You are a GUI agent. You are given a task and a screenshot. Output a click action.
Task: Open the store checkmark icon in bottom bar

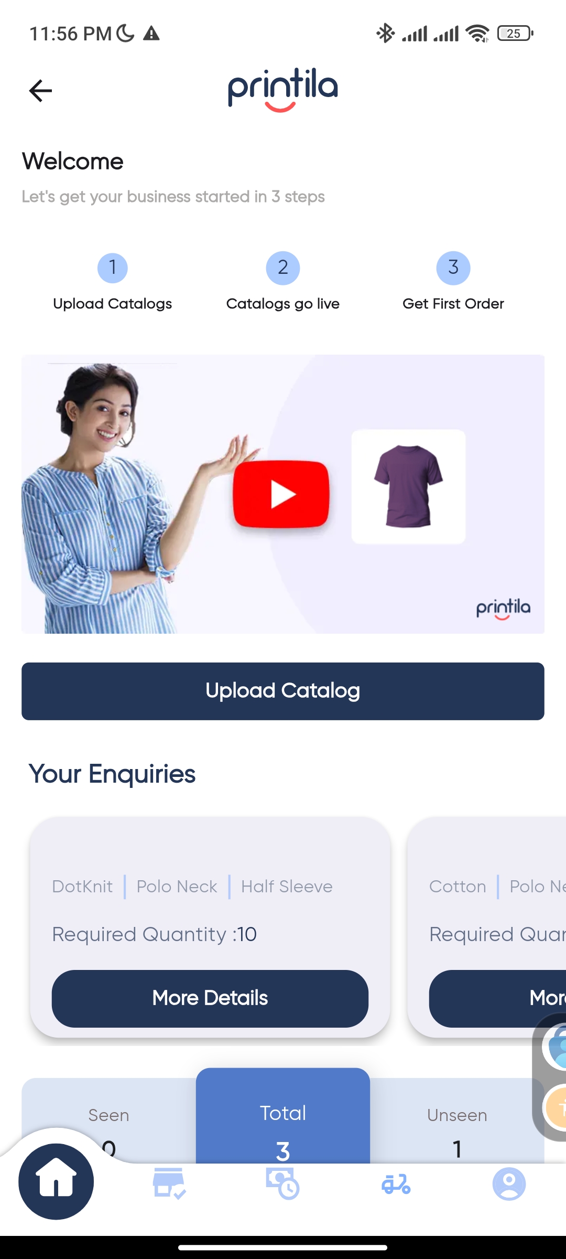click(169, 1183)
